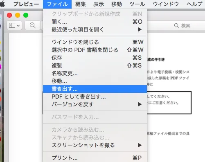Select ウインドウを閉じる menu item
205x162 pixels.
(95, 42)
